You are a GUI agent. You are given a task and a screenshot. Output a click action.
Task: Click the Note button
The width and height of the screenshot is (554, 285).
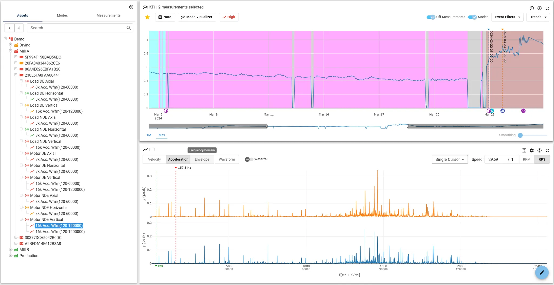[165, 17]
